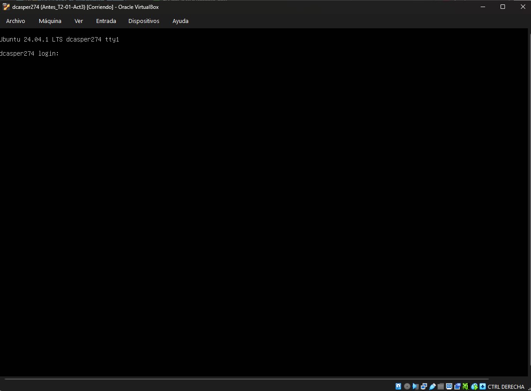531x391 pixels.
Task: Open the USB devices status icon
Action: click(x=432, y=387)
